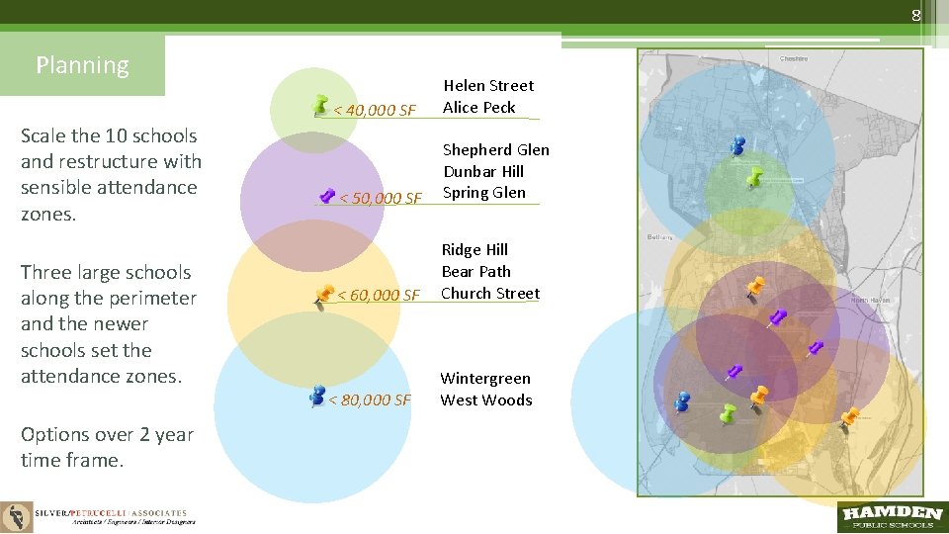Screen dimensions: 949x534
Task: Click the "< 60,000 SF" label
Action: tap(378, 295)
